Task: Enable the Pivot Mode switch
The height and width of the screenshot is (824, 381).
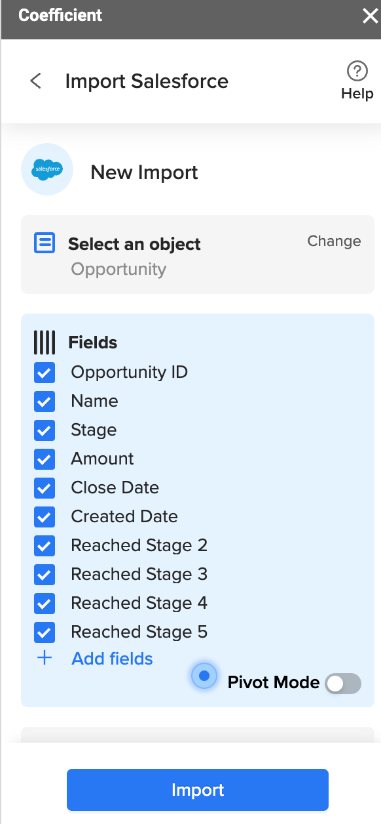Action: click(344, 684)
